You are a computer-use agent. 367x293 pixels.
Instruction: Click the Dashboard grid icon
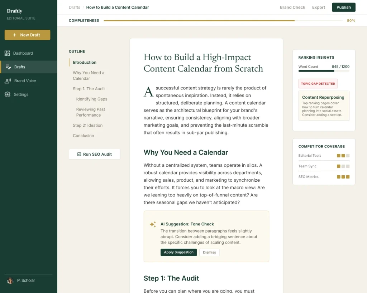pos(7,53)
